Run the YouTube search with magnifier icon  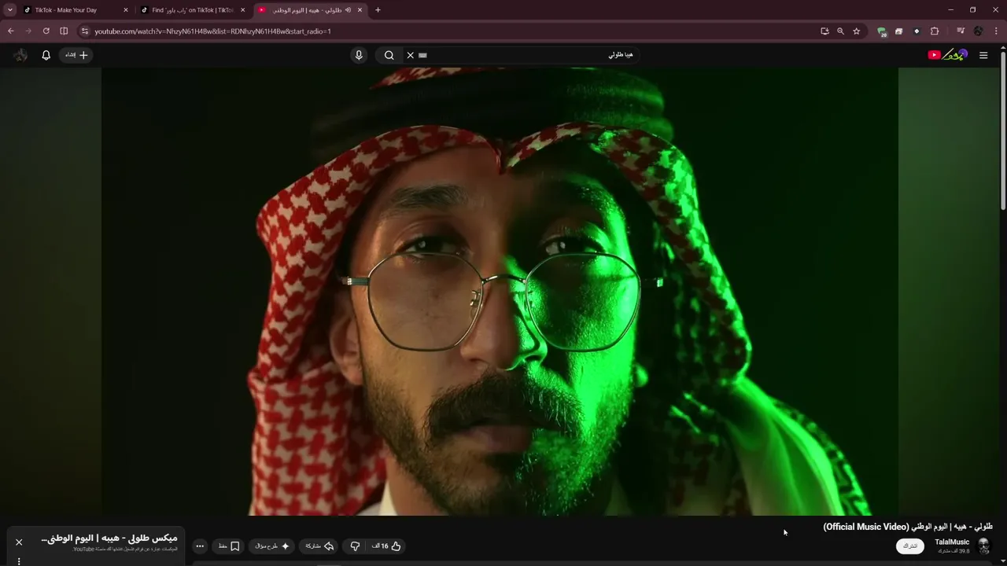tap(389, 55)
